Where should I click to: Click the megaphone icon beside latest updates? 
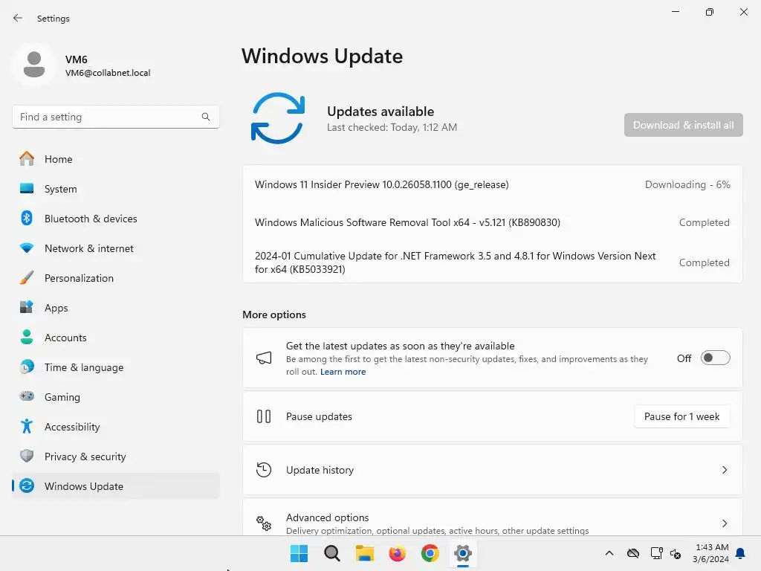coord(264,358)
